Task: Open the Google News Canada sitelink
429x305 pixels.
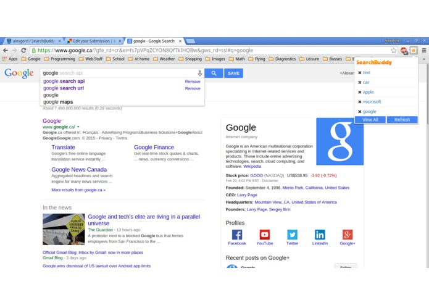Action: [79, 170]
